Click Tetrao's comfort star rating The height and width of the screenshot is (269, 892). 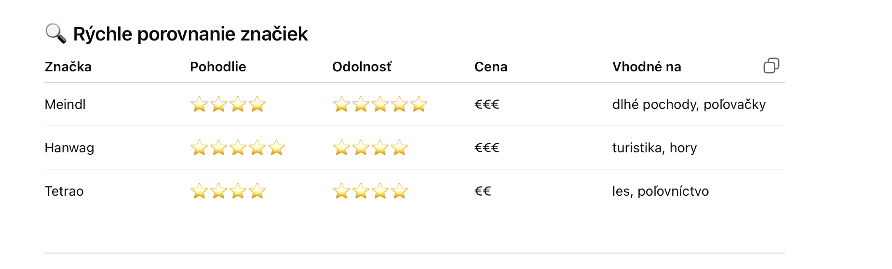coord(228,191)
